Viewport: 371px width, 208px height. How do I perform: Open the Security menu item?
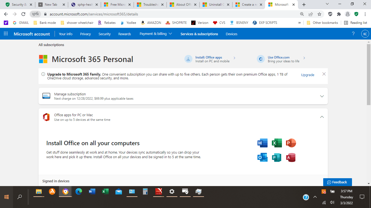click(105, 34)
